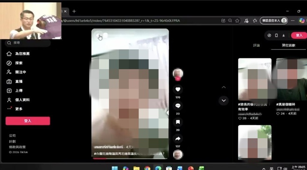Click the volume icon in system tray
This screenshot has height=170, width=307.
285,169
